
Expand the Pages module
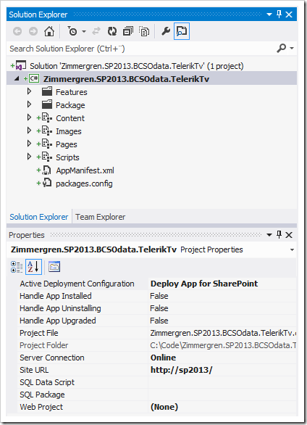coord(29,144)
